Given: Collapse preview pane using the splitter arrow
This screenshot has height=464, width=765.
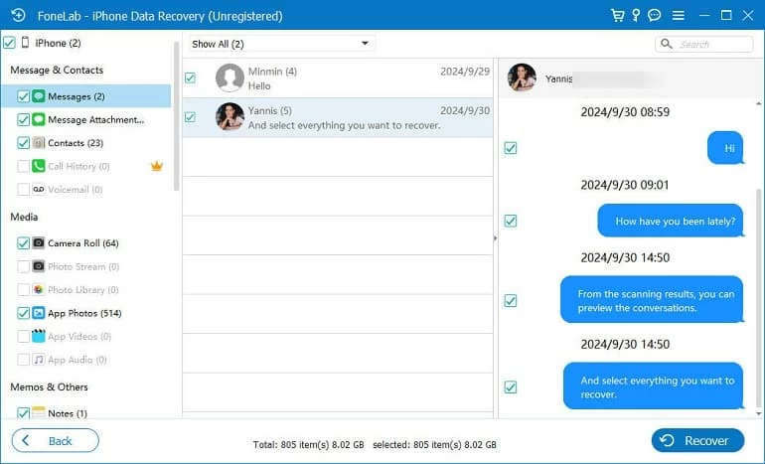Looking at the screenshot, I should [x=495, y=238].
